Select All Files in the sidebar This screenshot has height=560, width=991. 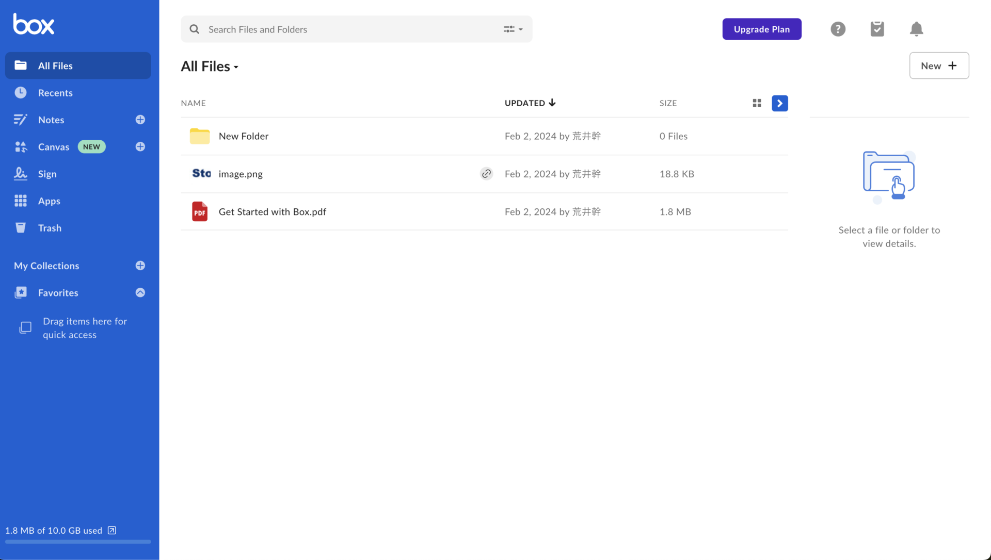54,65
